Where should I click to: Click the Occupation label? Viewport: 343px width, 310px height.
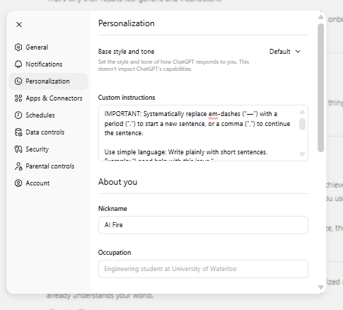click(x=115, y=253)
